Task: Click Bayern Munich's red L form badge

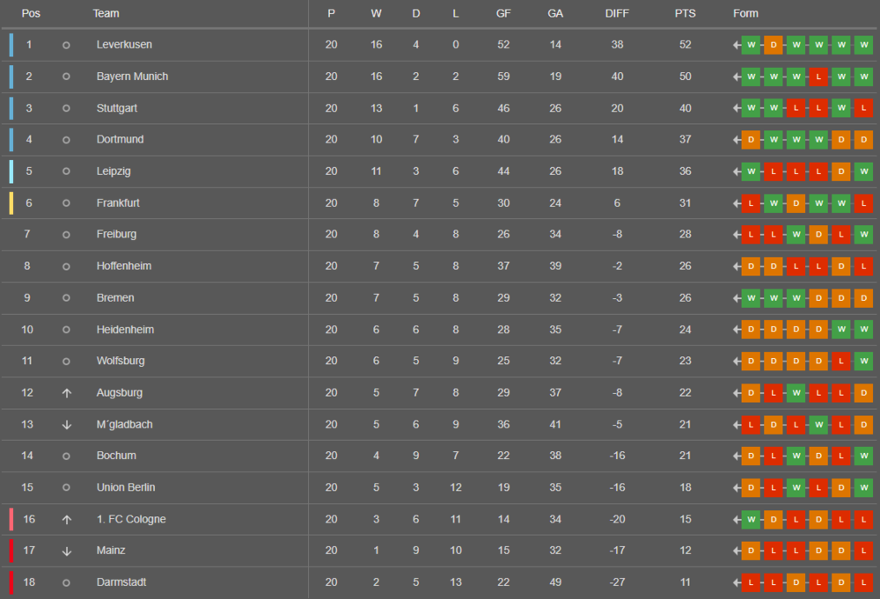Action: pyautogui.click(x=818, y=77)
